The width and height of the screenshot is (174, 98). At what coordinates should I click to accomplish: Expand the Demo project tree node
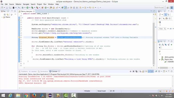[2, 17]
